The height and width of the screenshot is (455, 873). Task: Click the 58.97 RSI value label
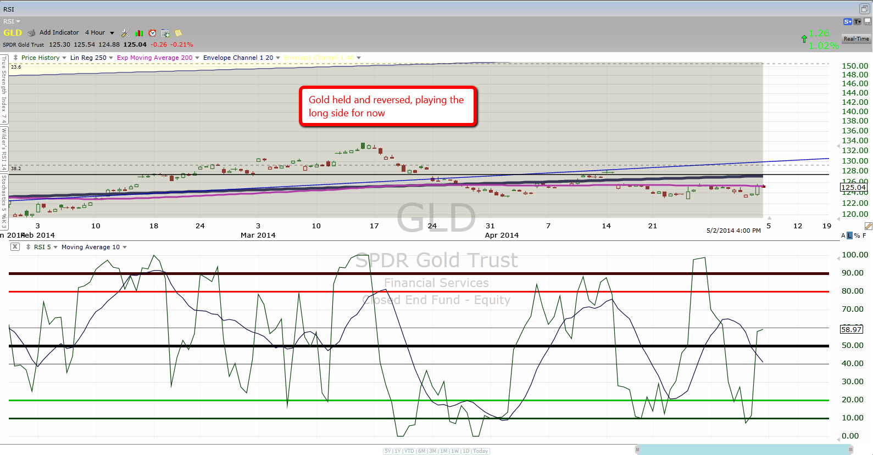coord(851,329)
